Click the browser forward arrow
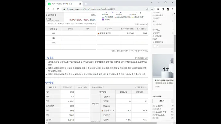Screen dimensions: 221x124 click(53, 9)
